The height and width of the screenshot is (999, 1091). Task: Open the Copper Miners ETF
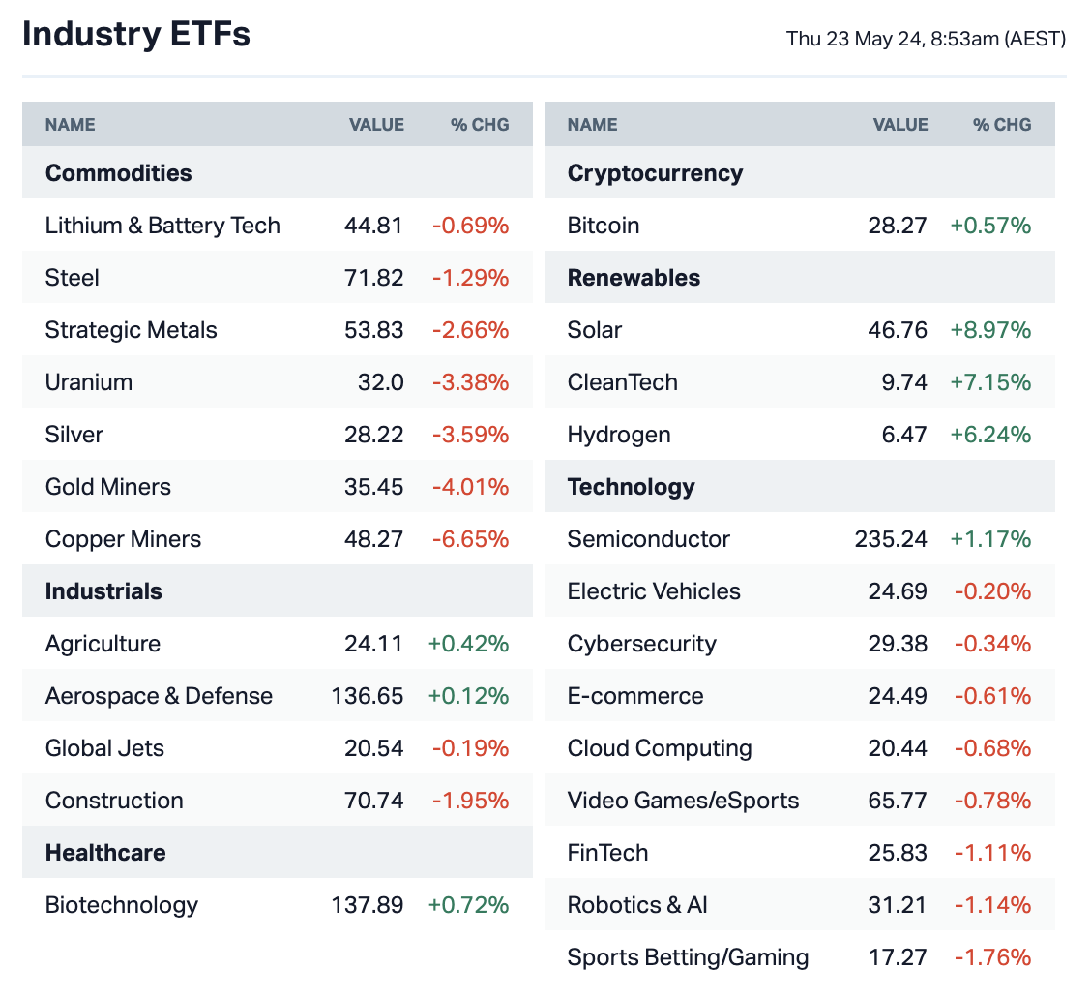click(x=123, y=539)
